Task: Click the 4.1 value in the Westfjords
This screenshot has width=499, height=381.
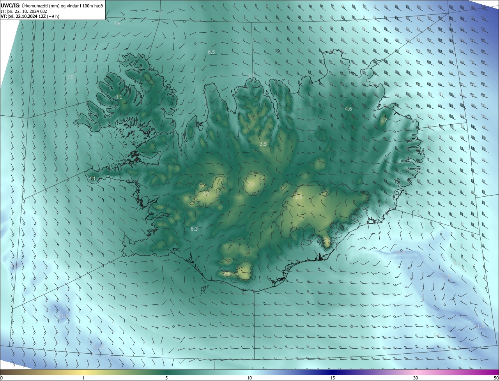Action: tap(119, 97)
